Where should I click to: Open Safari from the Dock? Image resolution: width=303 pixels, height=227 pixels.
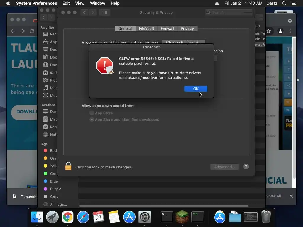pyautogui.click(x=83, y=217)
